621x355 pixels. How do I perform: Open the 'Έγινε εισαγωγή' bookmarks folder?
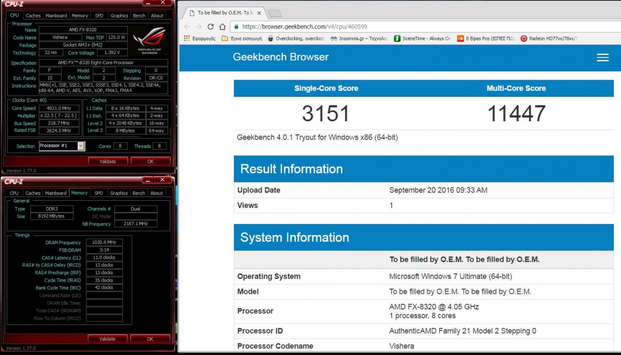coord(242,38)
